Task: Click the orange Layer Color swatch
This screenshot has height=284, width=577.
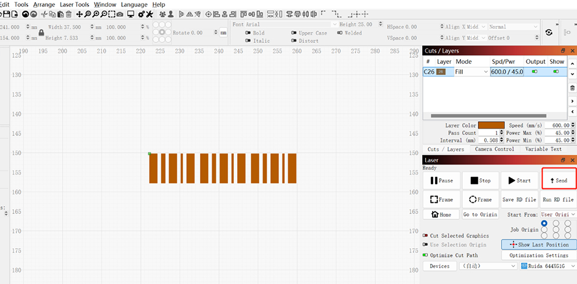Action: tap(491, 125)
